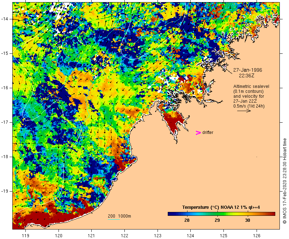Click the latitude axis label '-15'
This screenshot has height=239, width=289.
pos(5,53)
